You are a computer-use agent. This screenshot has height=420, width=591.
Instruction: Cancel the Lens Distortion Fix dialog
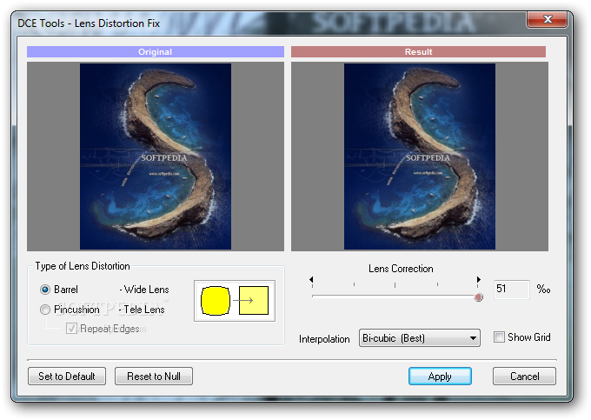tap(524, 377)
